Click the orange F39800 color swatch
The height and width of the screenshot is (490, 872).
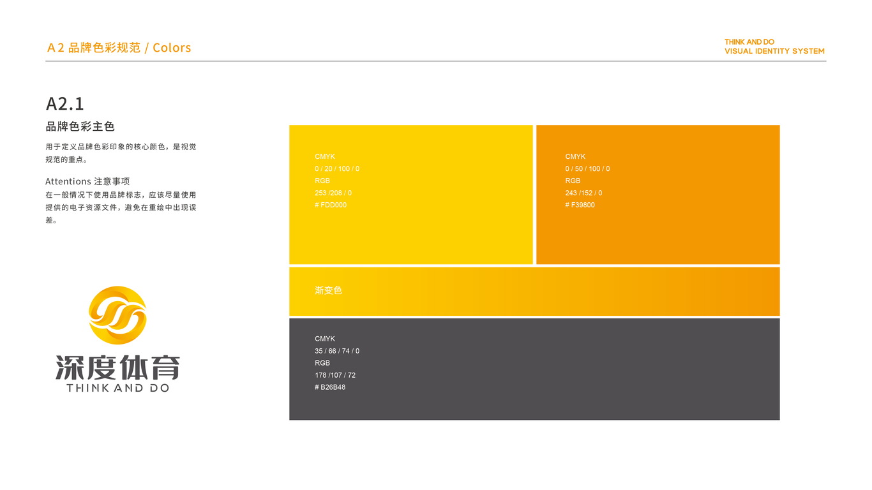point(658,195)
